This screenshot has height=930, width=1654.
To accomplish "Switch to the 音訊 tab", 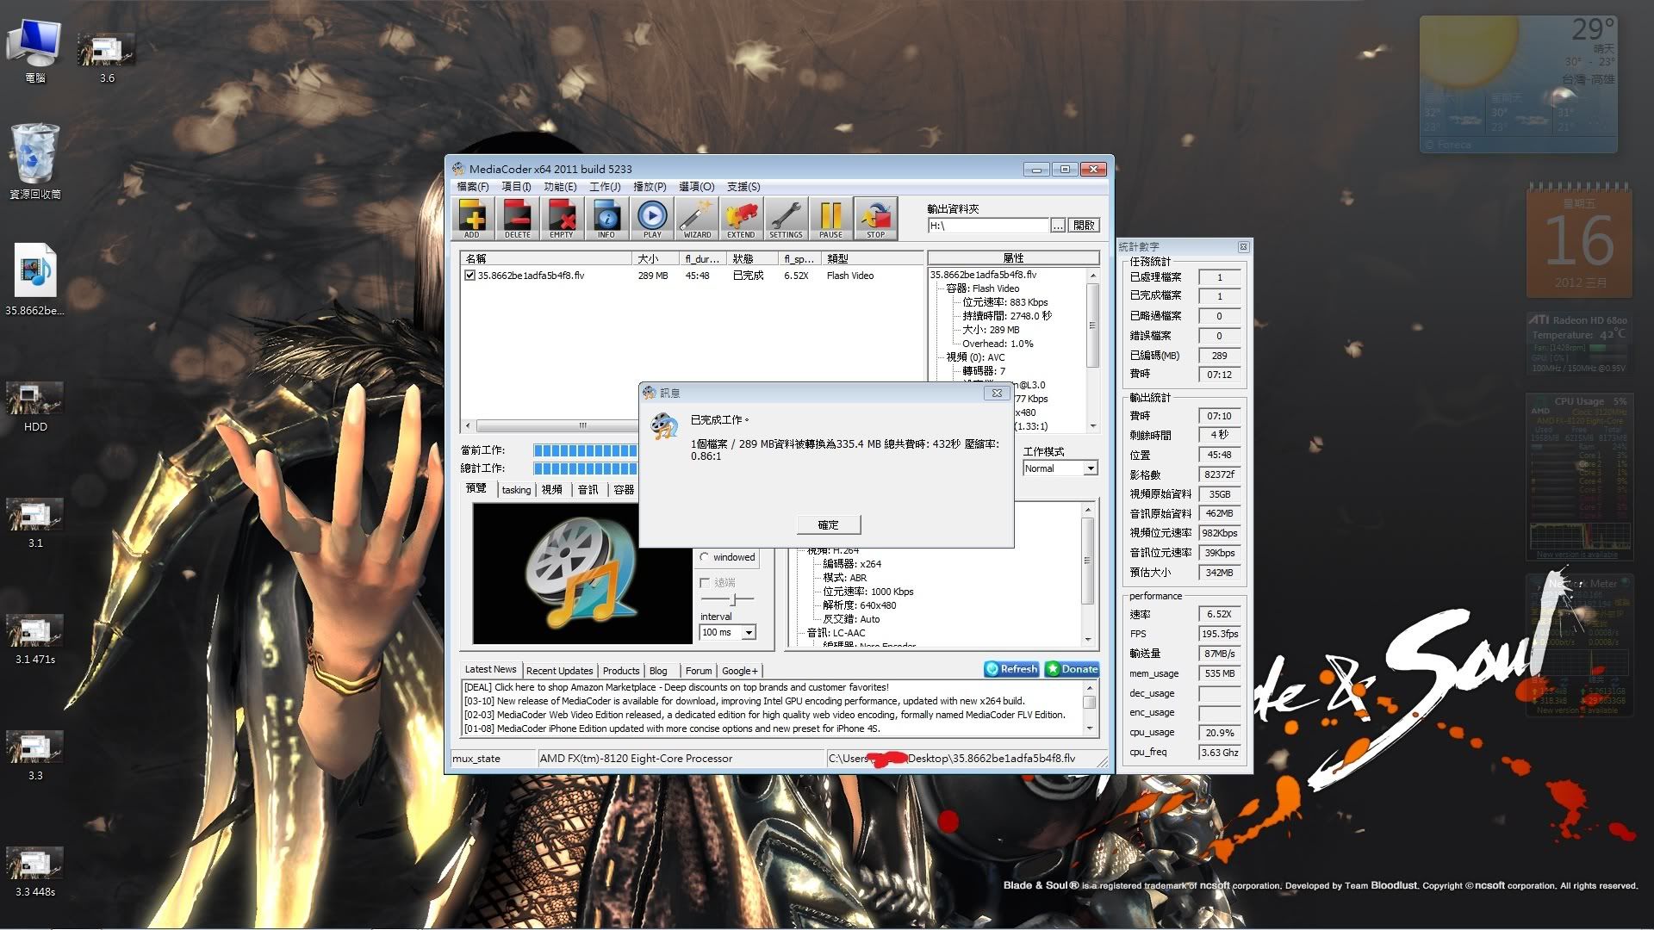I will 588,490.
